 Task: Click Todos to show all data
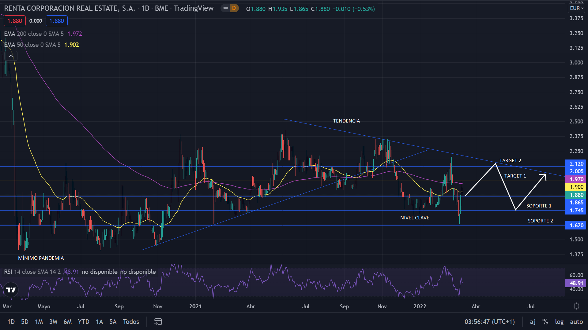point(131,321)
